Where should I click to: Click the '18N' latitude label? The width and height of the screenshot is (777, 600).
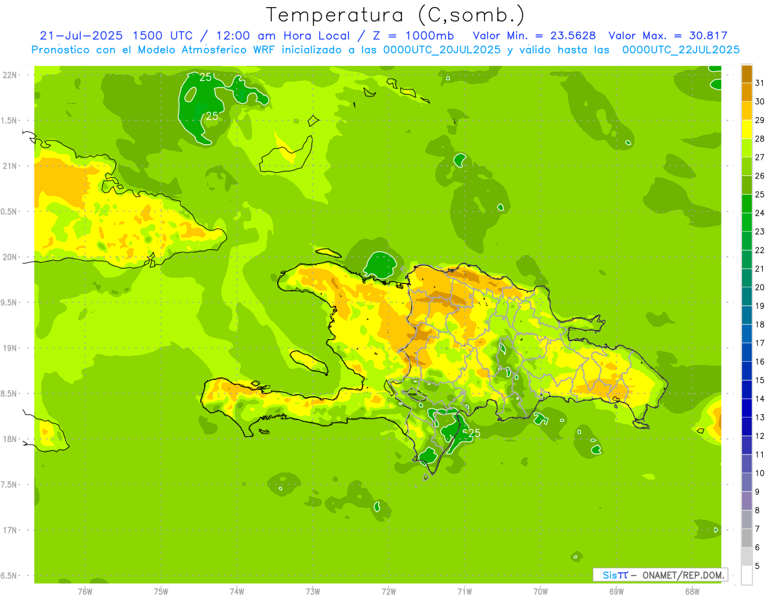pos(10,439)
